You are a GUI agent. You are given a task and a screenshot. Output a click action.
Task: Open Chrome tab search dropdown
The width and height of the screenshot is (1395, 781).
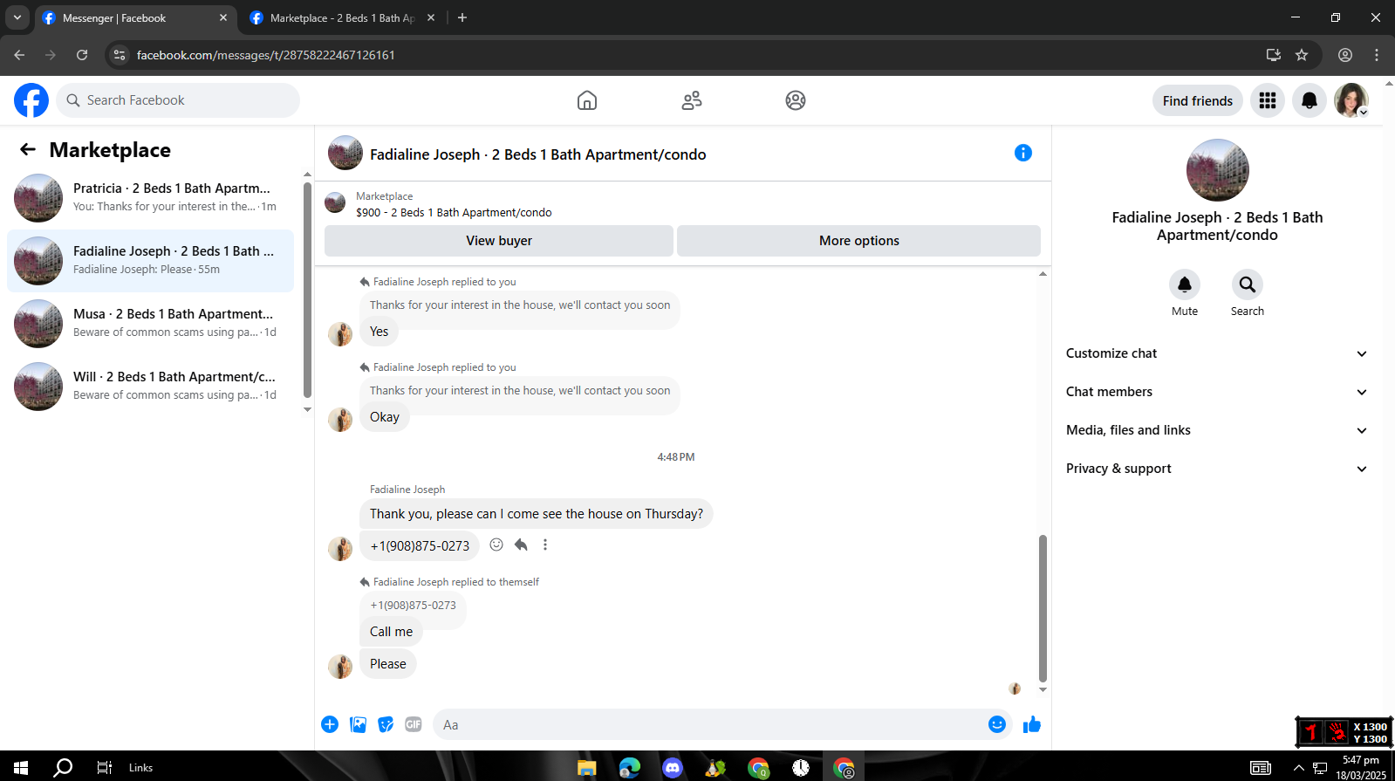click(17, 17)
